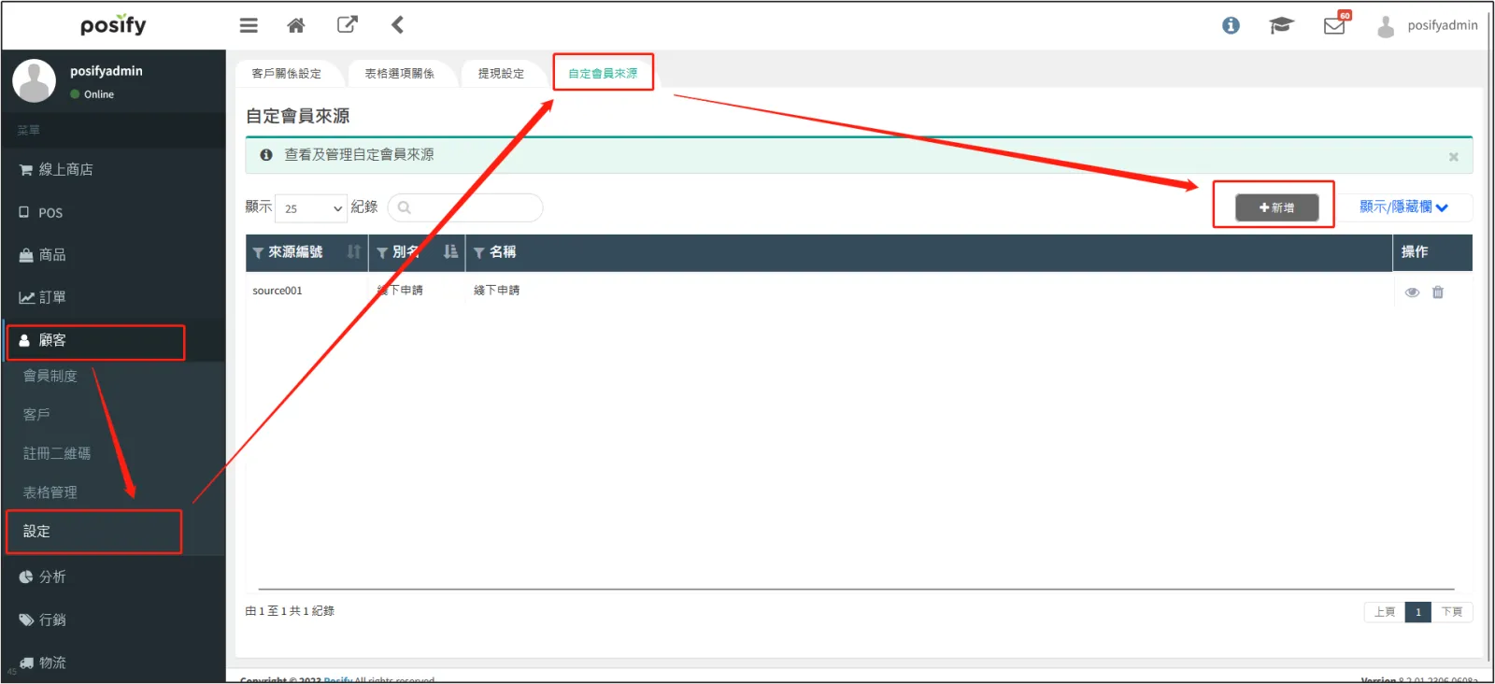Sort by 別名 column
The width and height of the screenshot is (1495, 684).
(x=450, y=252)
